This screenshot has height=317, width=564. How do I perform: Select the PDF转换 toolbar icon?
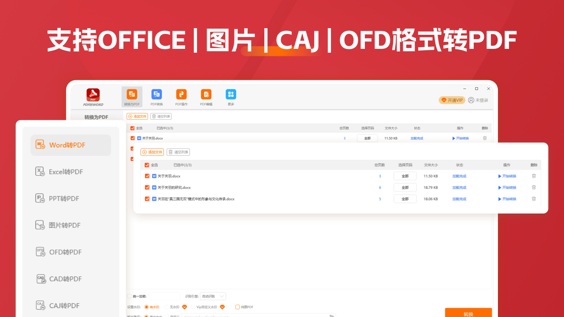(157, 97)
